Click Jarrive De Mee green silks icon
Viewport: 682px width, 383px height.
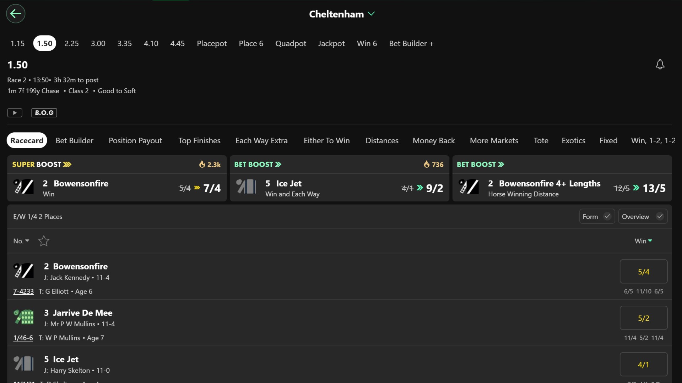point(23,317)
